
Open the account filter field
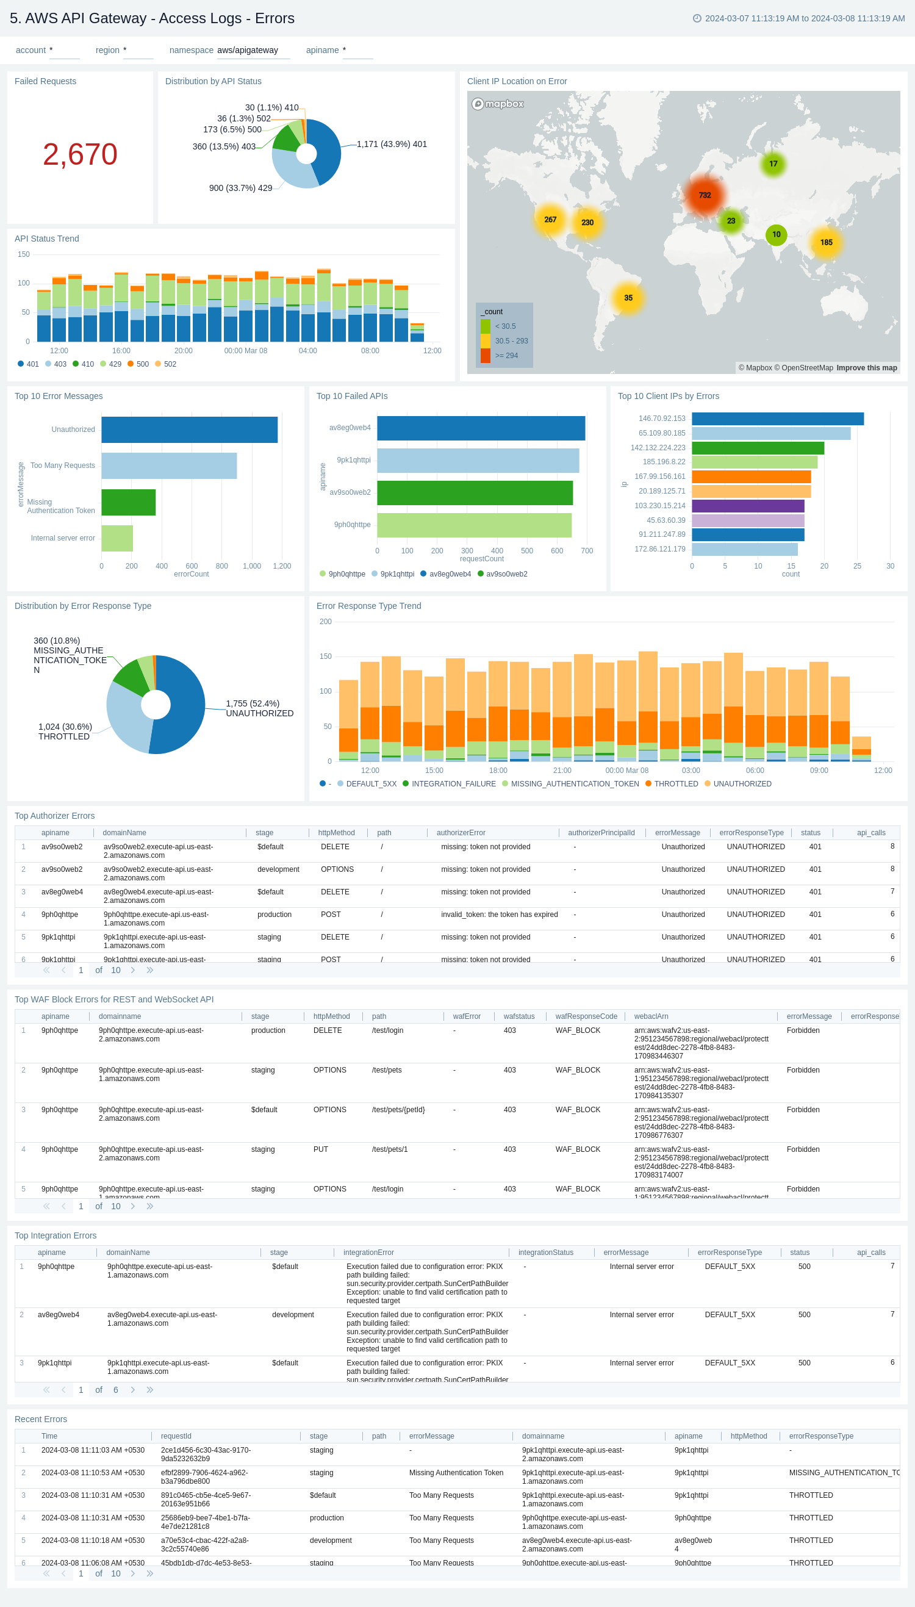[64, 50]
